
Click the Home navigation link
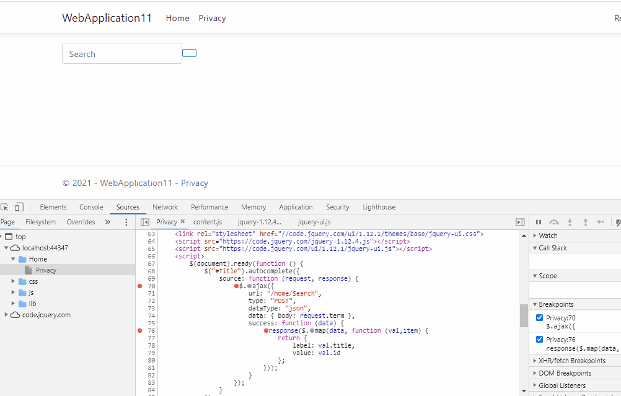(177, 18)
